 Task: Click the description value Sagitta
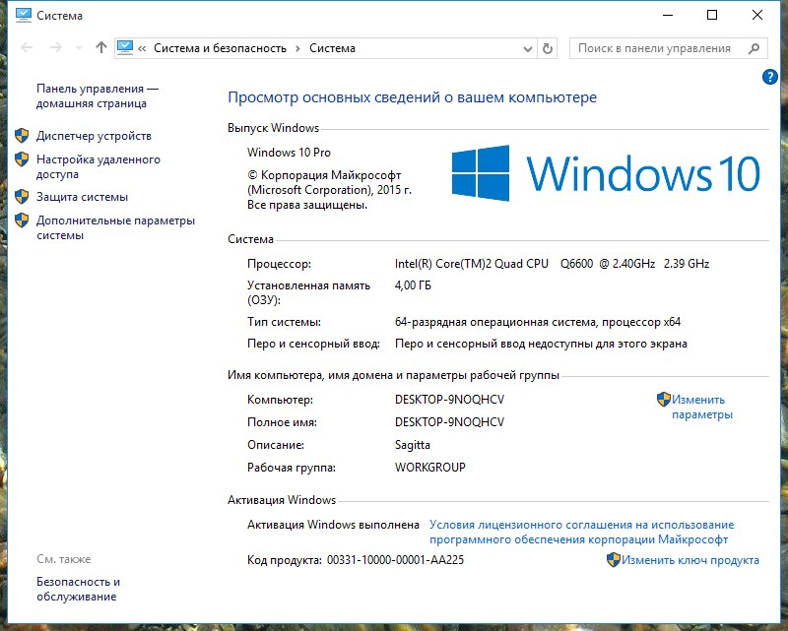pos(413,445)
